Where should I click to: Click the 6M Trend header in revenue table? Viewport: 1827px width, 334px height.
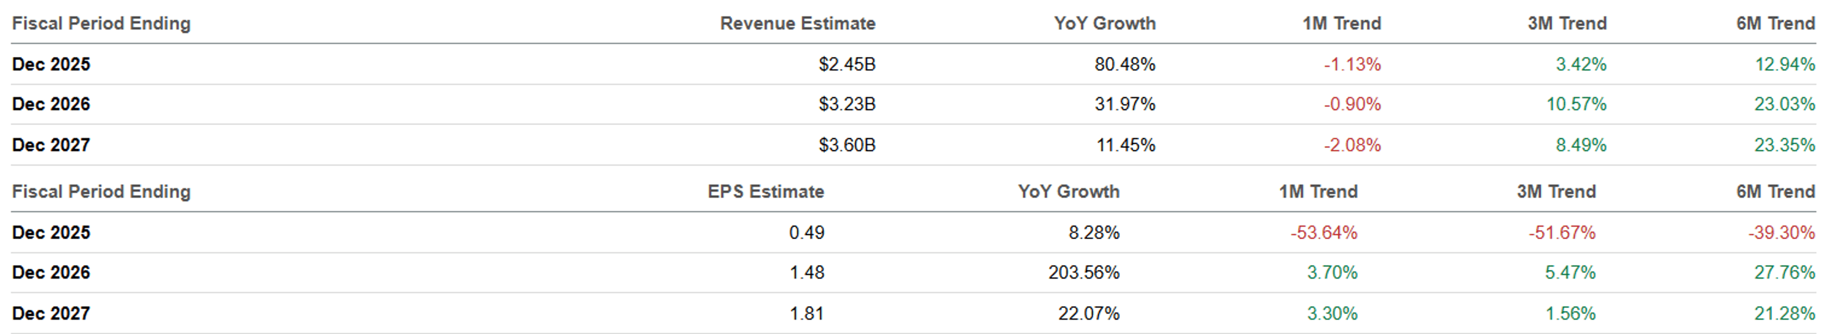pos(1775,23)
